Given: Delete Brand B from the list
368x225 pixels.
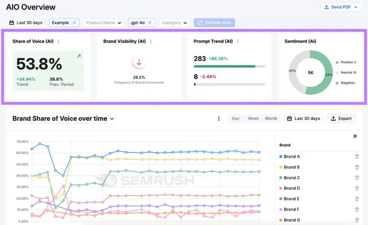Looking at the screenshot, I should pyautogui.click(x=357, y=167).
